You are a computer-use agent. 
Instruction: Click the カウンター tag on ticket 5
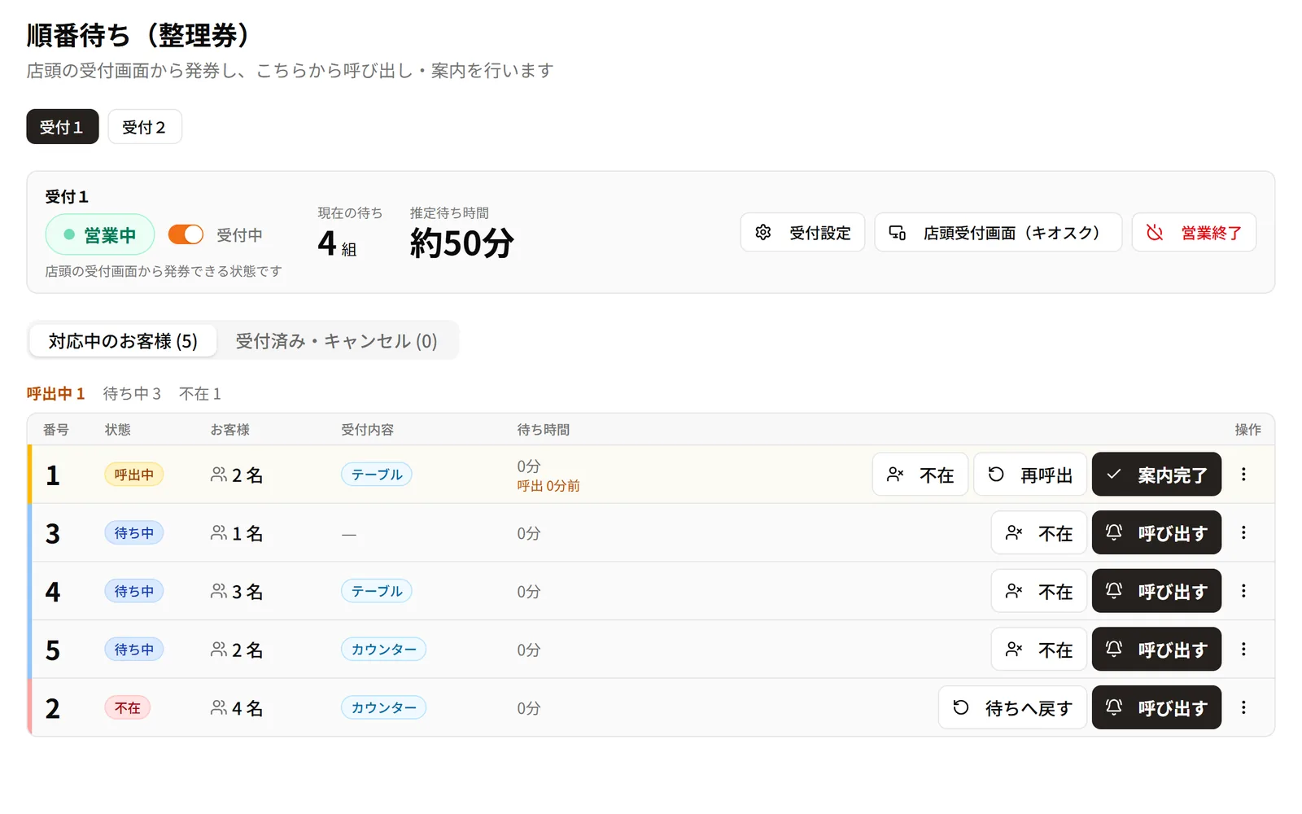pos(383,650)
